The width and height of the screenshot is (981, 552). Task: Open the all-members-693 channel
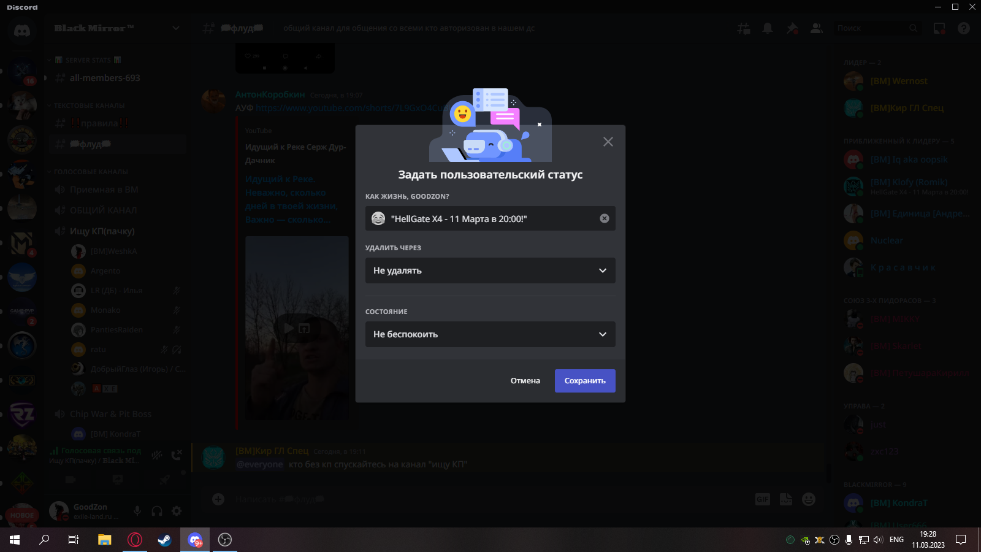[x=117, y=78]
